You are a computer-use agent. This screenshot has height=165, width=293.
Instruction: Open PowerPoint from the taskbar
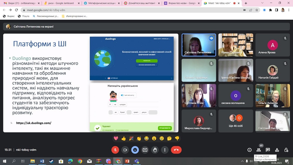(127, 161)
